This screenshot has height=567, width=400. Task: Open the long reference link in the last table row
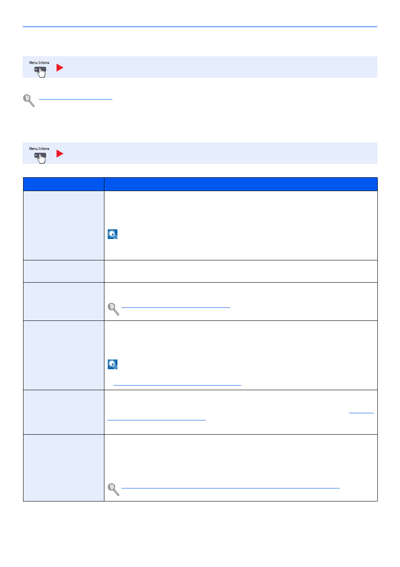tap(230, 488)
